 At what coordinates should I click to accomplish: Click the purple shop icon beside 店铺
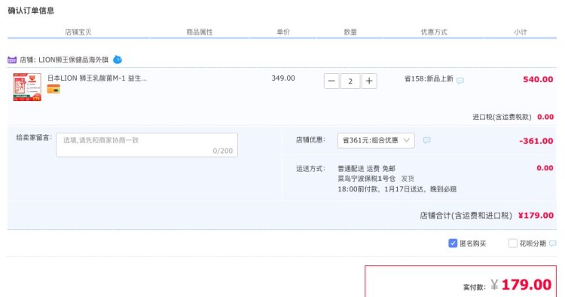click(12, 60)
